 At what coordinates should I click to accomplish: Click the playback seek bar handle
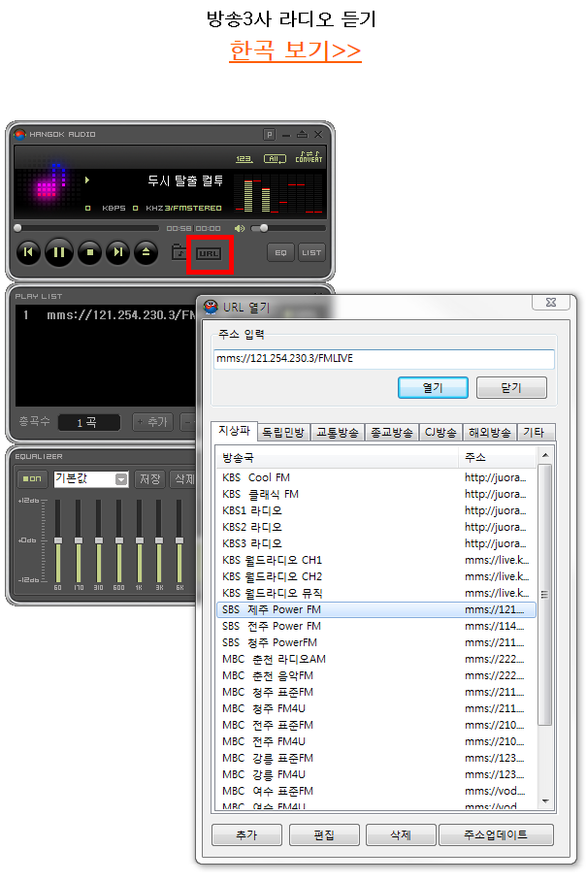(x=18, y=228)
